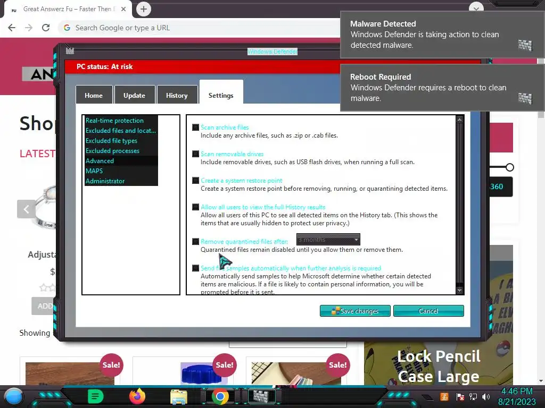Select Excluded files and locations category
Screen dimensions: 545x408
coord(121,131)
